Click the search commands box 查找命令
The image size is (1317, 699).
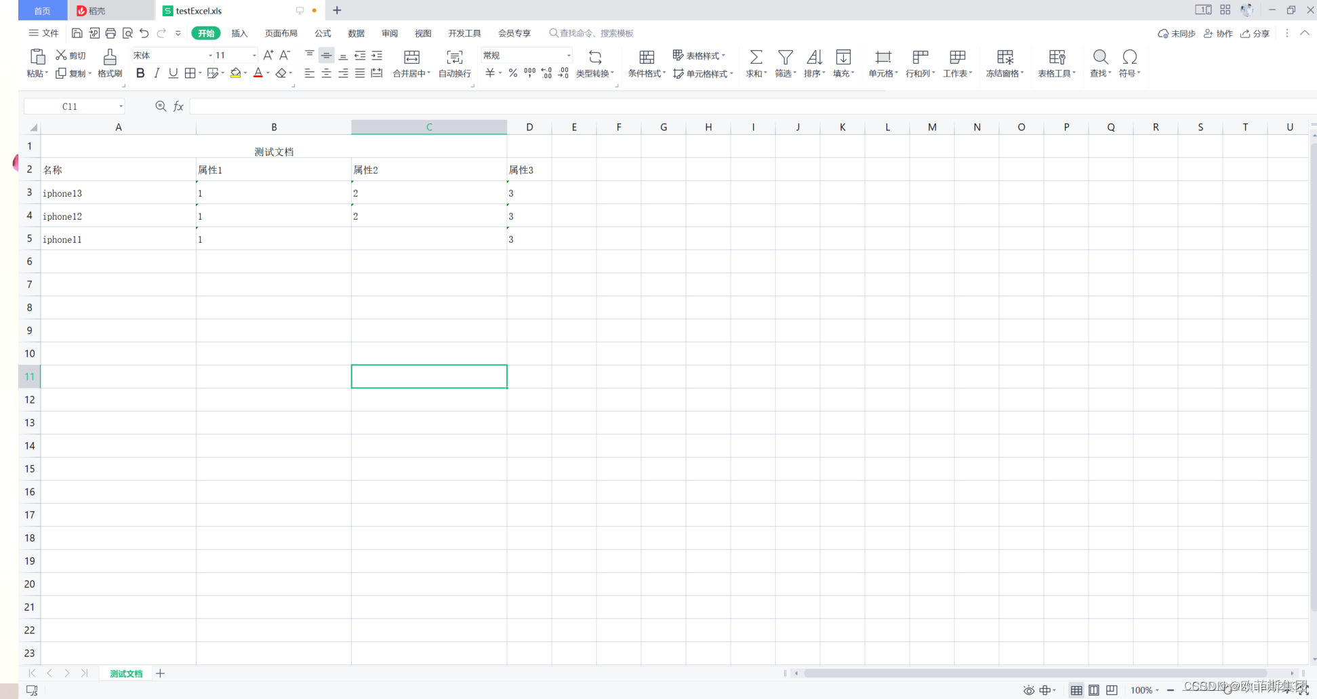click(591, 33)
